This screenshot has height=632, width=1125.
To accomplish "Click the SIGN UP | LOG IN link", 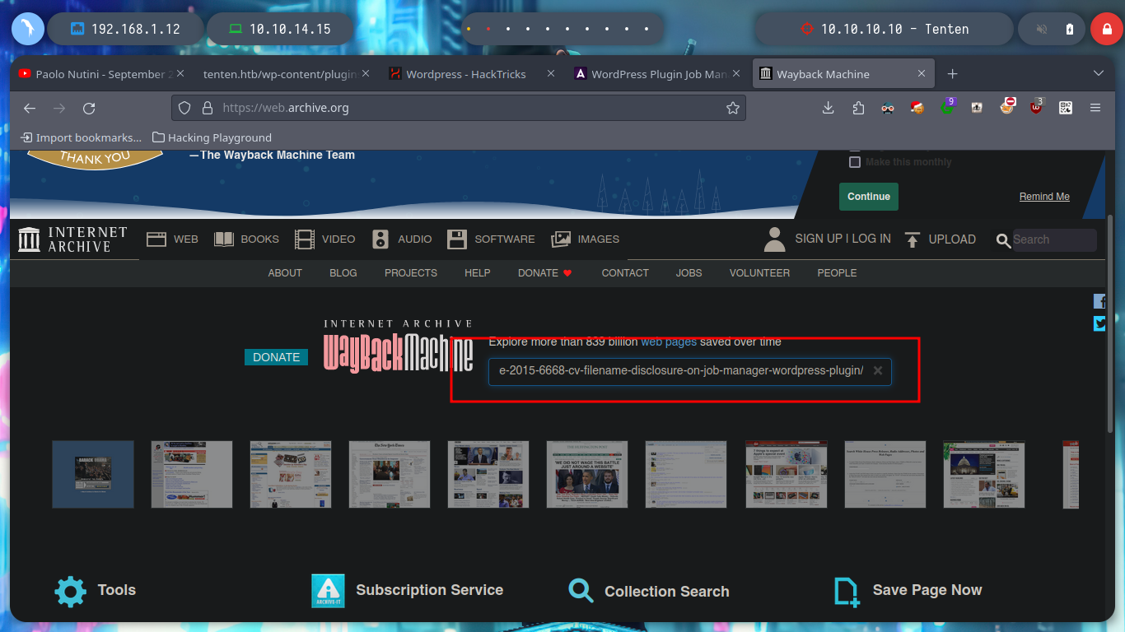I will click(843, 239).
